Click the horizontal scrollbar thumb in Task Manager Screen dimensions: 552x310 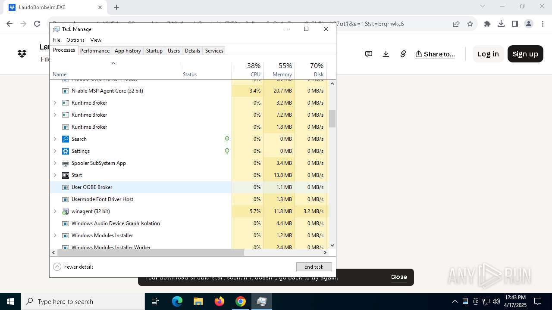(x=150, y=253)
